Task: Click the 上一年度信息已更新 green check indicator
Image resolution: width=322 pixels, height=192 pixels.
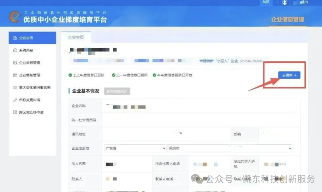Action: [114, 75]
